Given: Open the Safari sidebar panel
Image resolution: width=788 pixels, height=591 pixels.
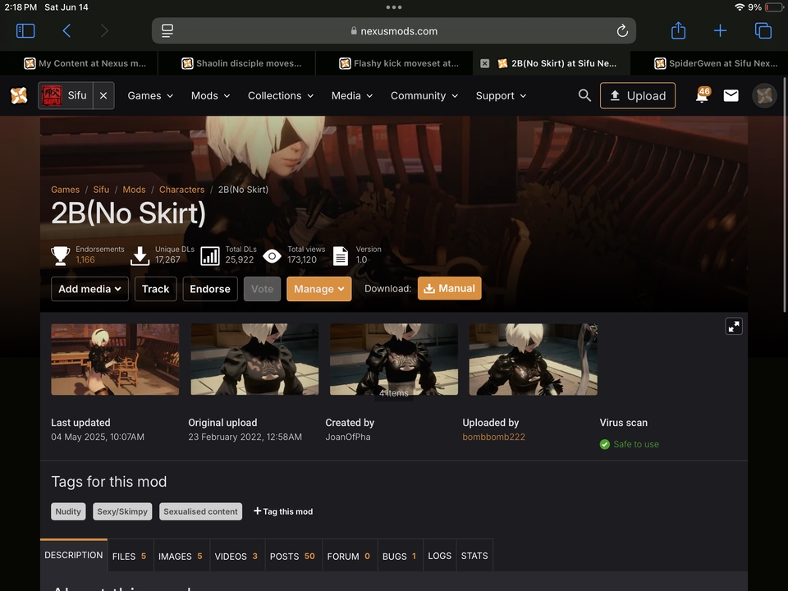Looking at the screenshot, I should (25, 31).
